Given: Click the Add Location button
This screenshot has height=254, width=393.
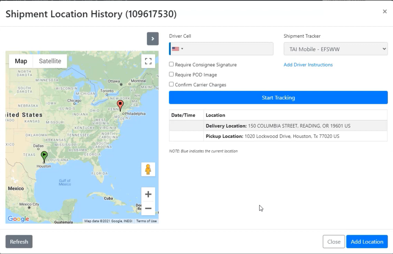Looking at the screenshot, I should 367,242.
